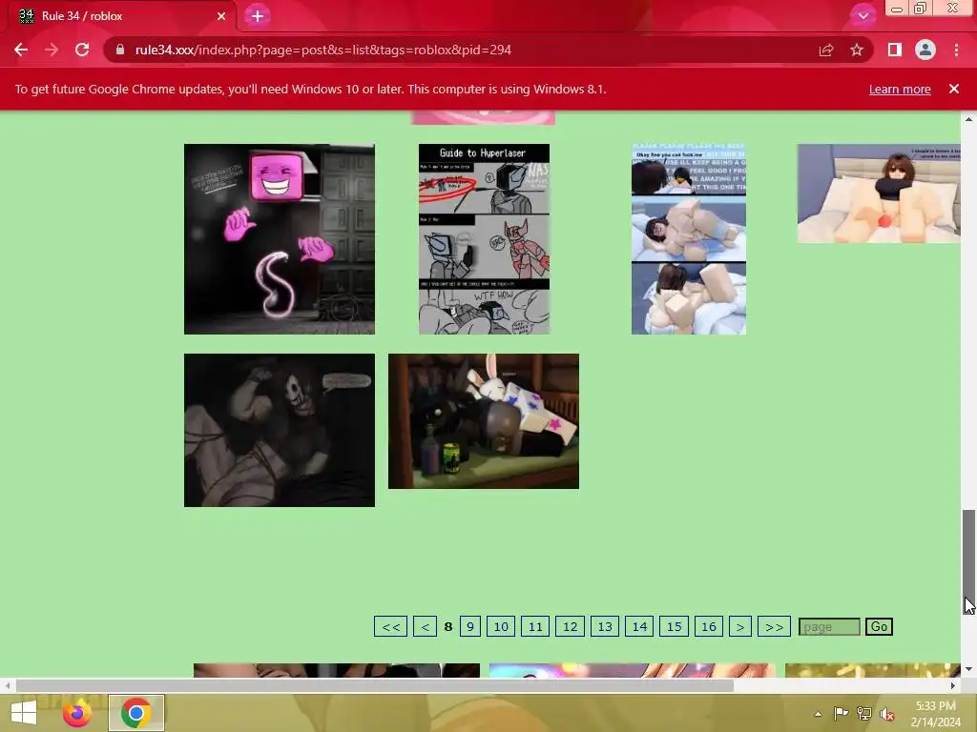Viewport: 977px width, 732px height.
Task: Open results page 13
Action: [605, 627]
